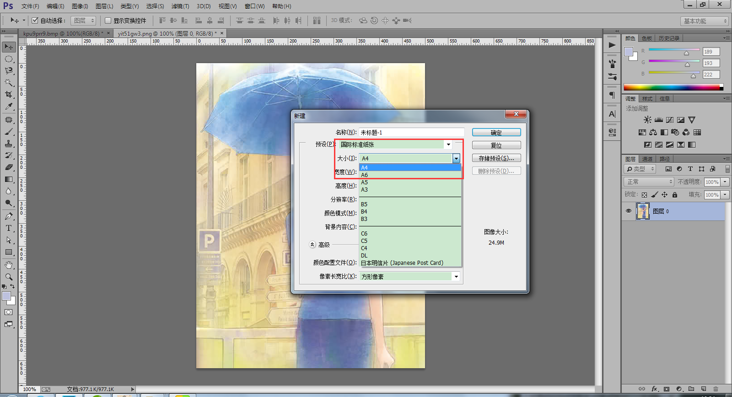Open 像素长宽比 dropdown
This screenshot has height=397, width=732.
410,276
